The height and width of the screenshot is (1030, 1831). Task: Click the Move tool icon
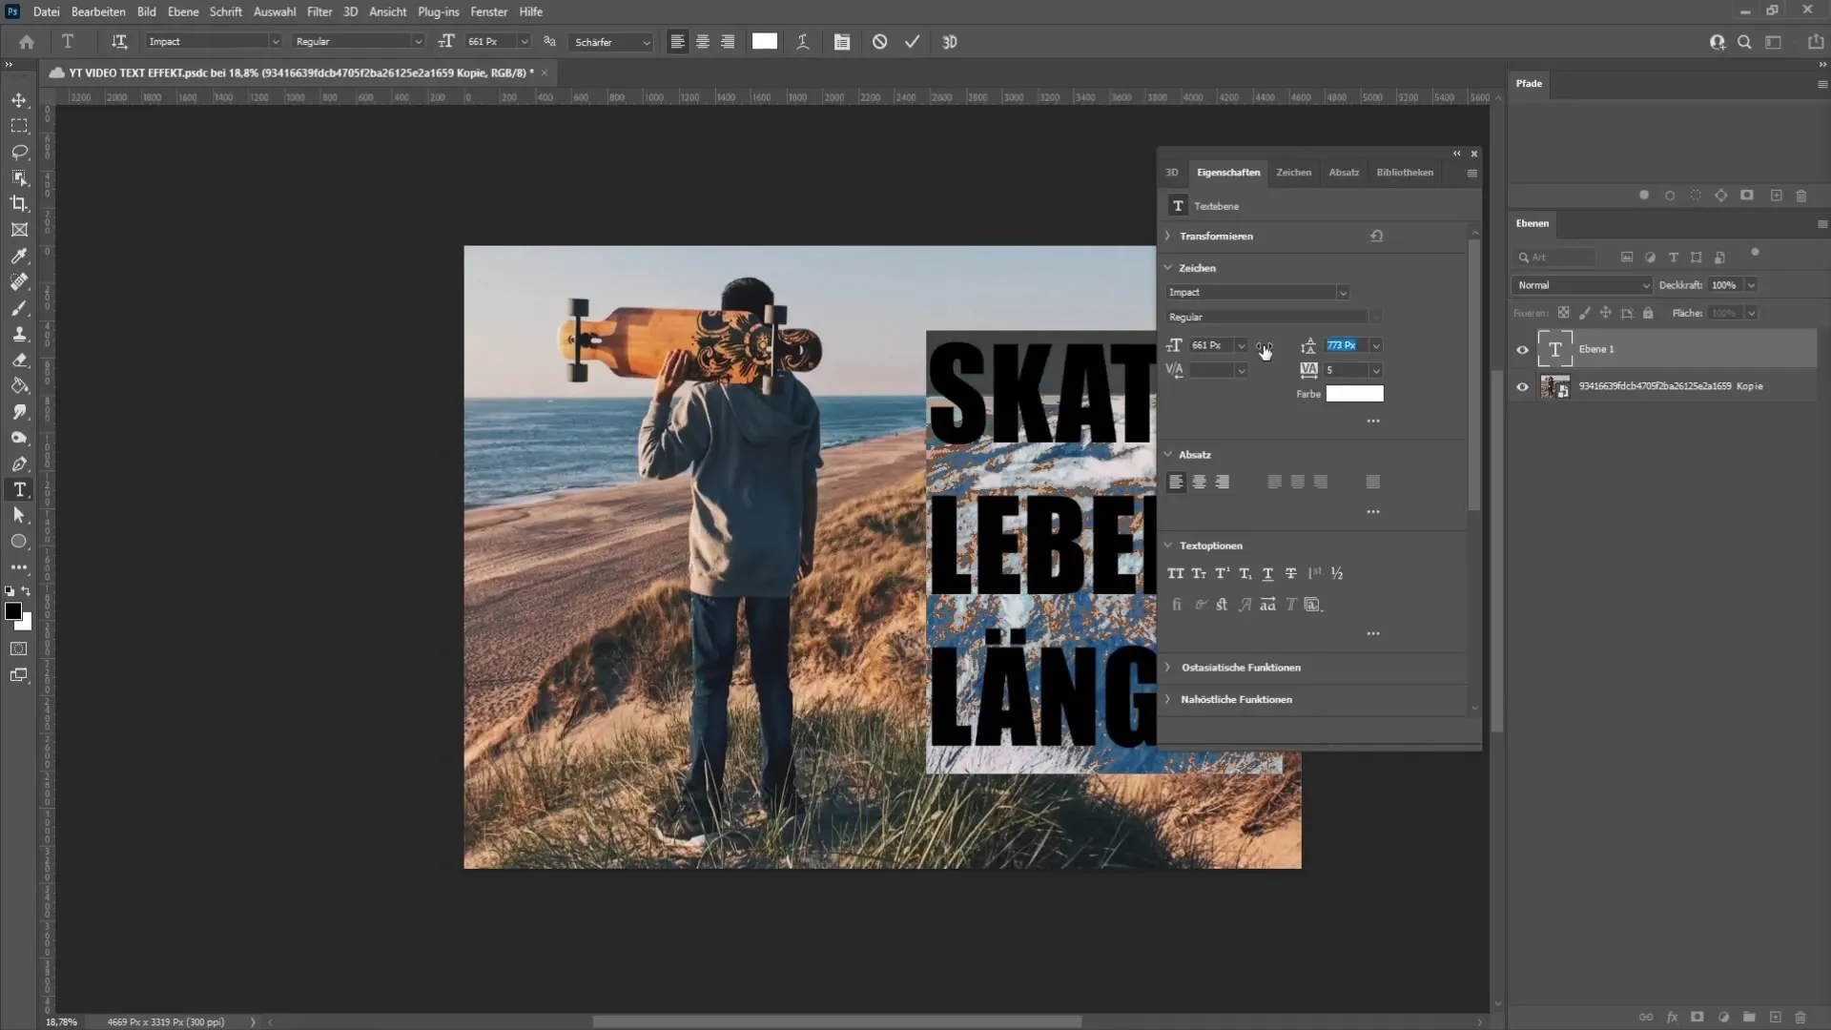tap(19, 98)
